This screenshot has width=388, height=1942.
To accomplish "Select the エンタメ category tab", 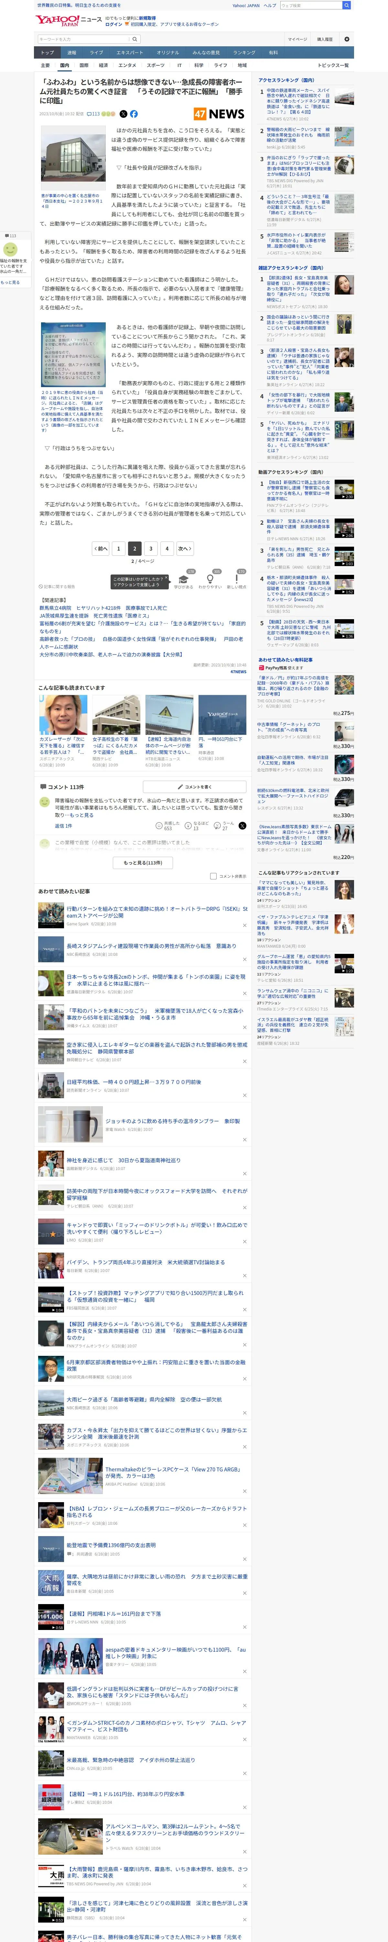I will 127,66.
